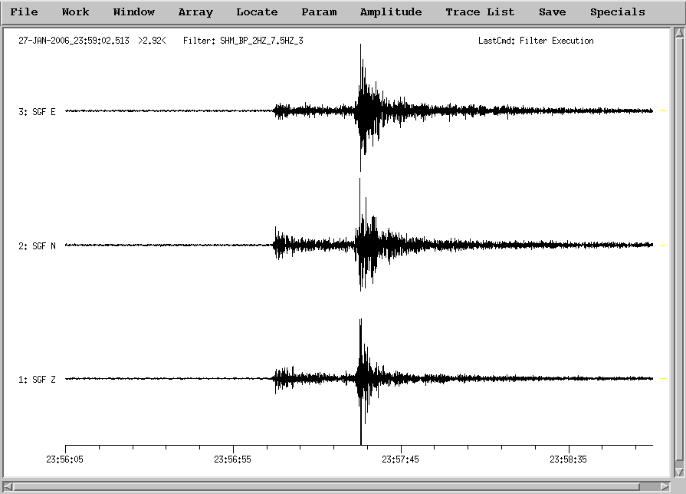
Task: Click the LastCmd: Filter Execution status
Action: (x=536, y=41)
